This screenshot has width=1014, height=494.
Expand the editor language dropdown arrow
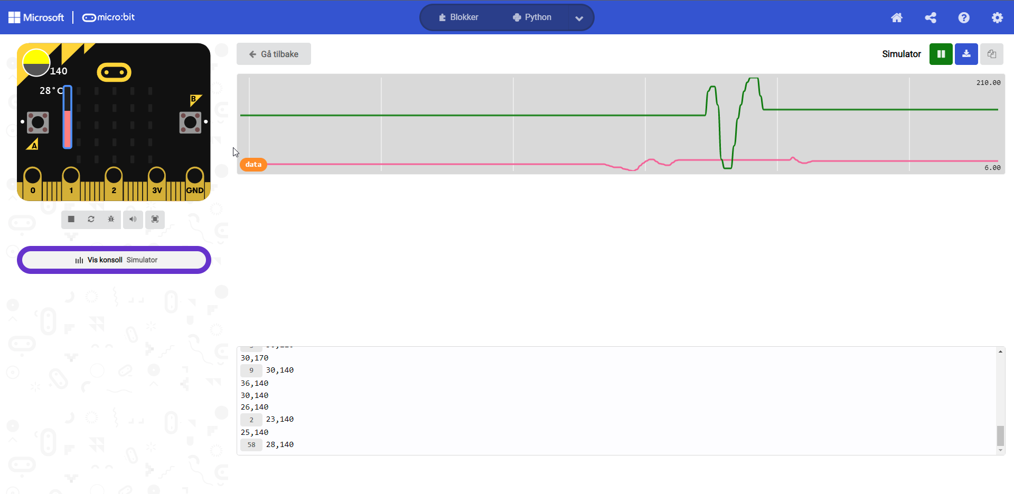coord(579,18)
